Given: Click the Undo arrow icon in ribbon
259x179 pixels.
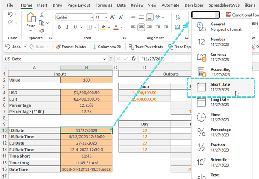Looking at the screenshot, I should (10, 15).
